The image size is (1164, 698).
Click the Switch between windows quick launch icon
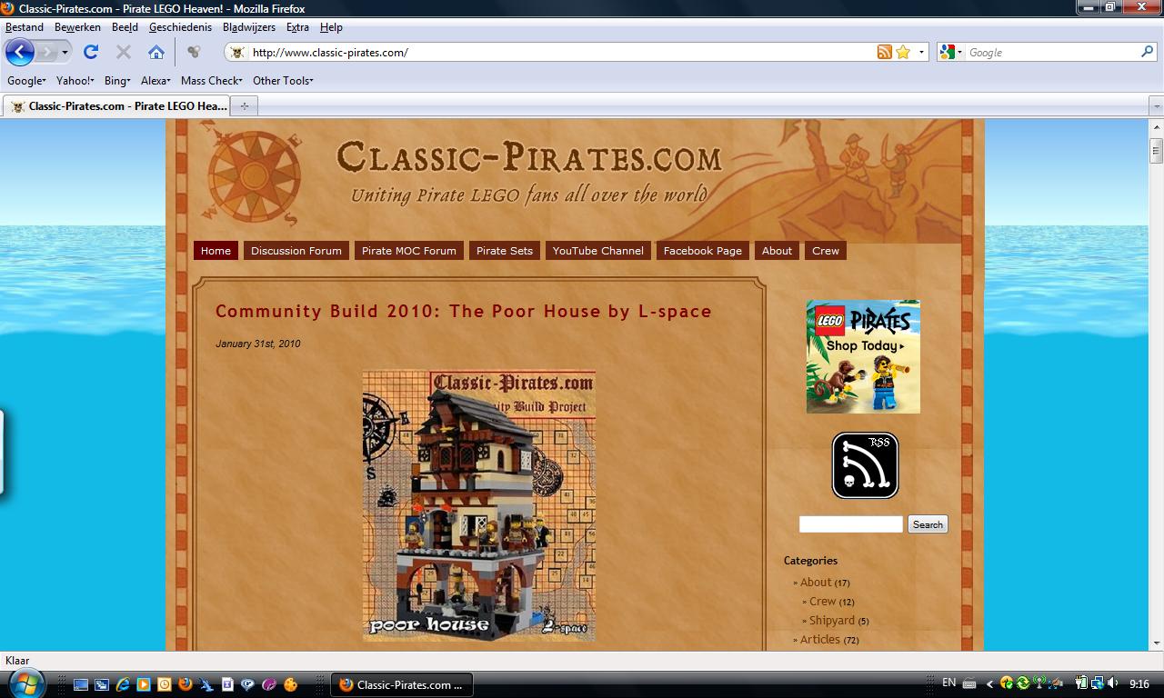click(x=102, y=684)
